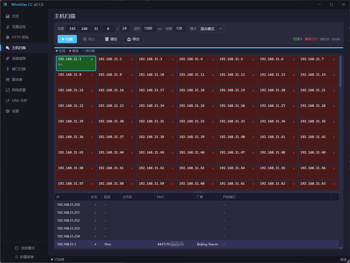Open the 设置 gear icon
This screenshot has width=350, height=263.
[8, 111]
